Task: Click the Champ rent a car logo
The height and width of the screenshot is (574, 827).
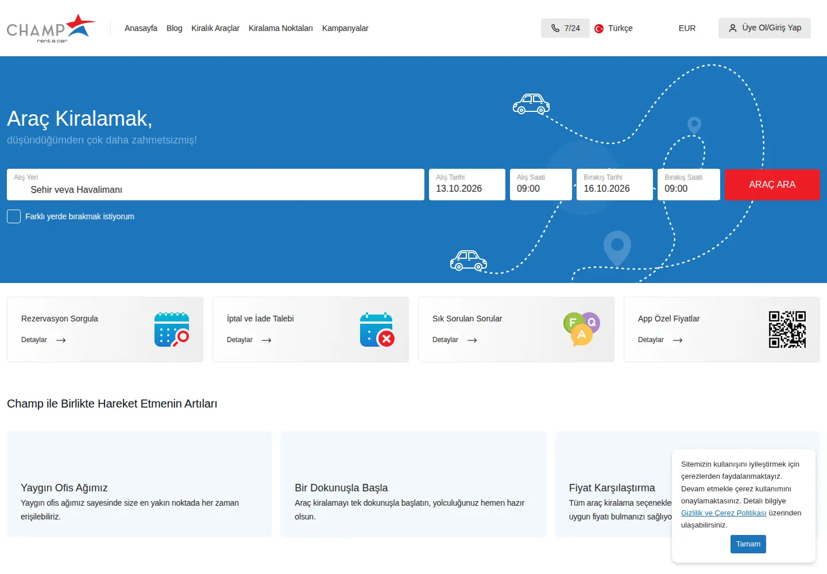Action: click(x=51, y=28)
